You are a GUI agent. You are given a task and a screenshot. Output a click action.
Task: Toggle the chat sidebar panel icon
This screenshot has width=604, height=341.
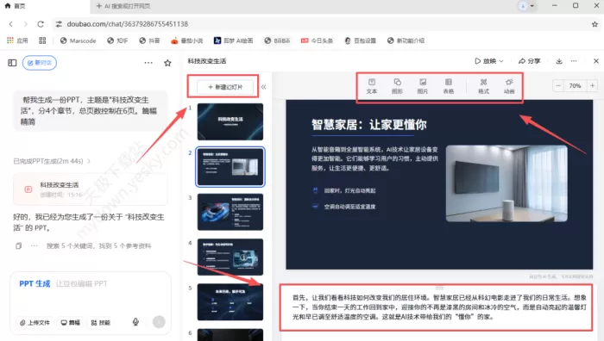click(12, 63)
